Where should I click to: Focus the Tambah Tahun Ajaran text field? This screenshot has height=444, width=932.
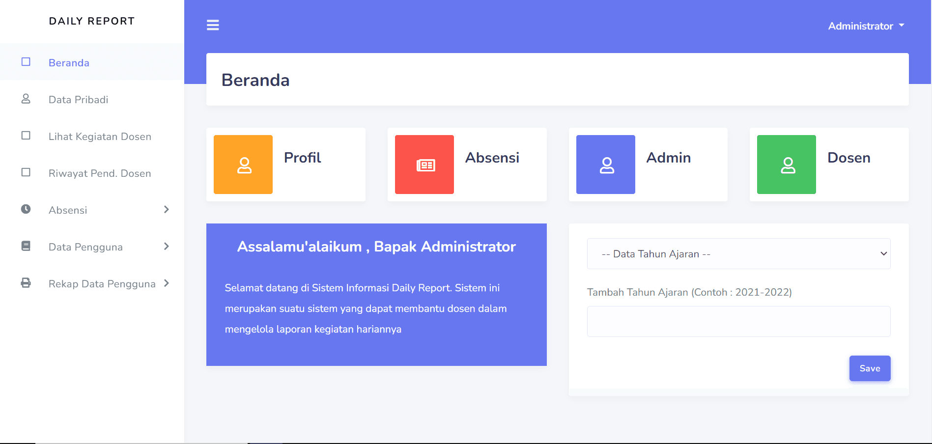(x=738, y=322)
